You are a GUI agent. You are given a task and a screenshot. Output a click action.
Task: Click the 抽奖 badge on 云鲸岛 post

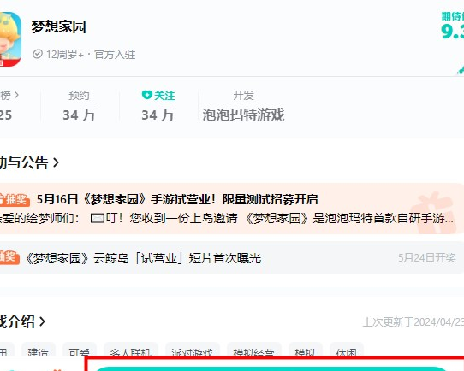(x=9, y=257)
